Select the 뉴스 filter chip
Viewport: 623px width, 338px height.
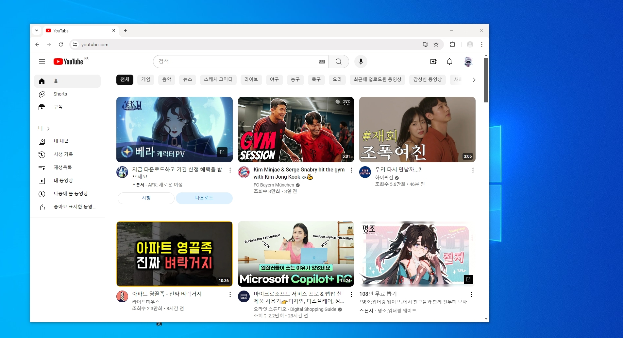pyautogui.click(x=188, y=80)
